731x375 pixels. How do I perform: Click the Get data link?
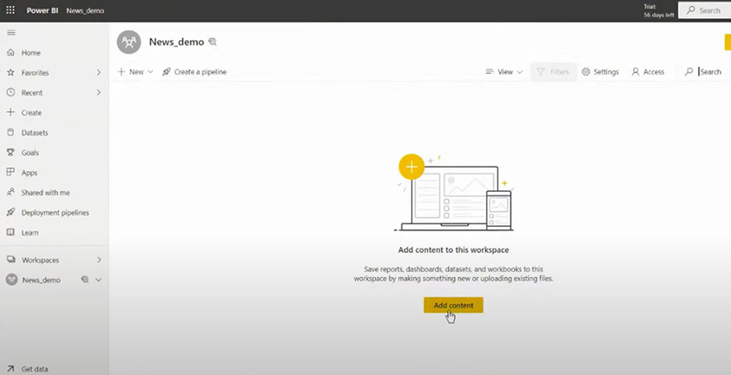click(x=34, y=369)
